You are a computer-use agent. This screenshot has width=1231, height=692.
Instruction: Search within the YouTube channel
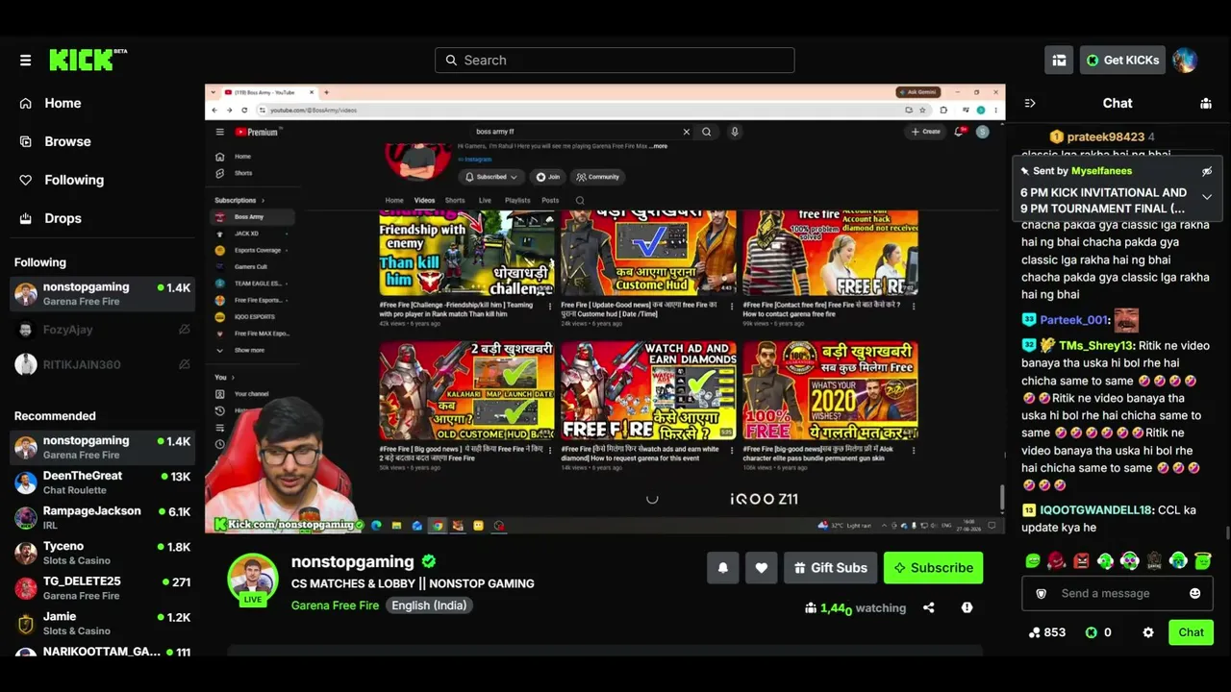[580, 201]
